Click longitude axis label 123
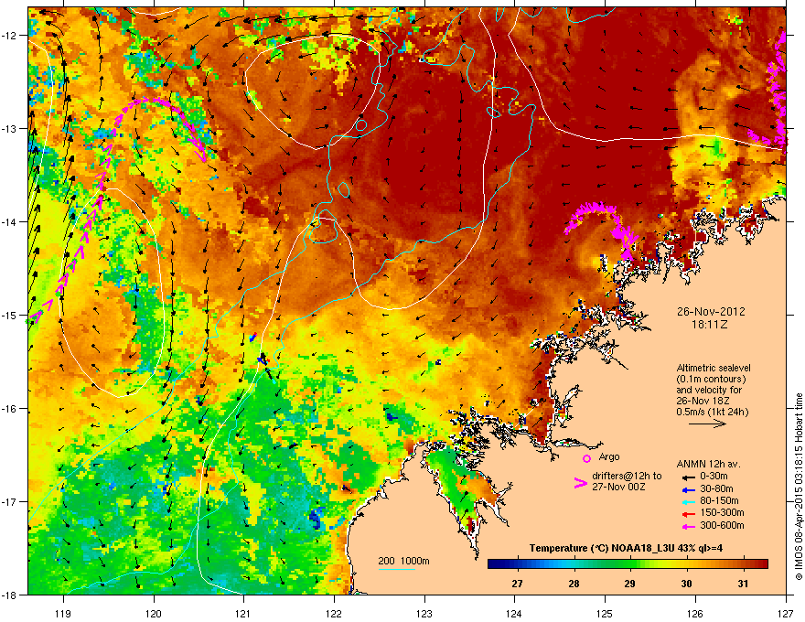The width and height of the screenshot is (805, 622). 424,613
